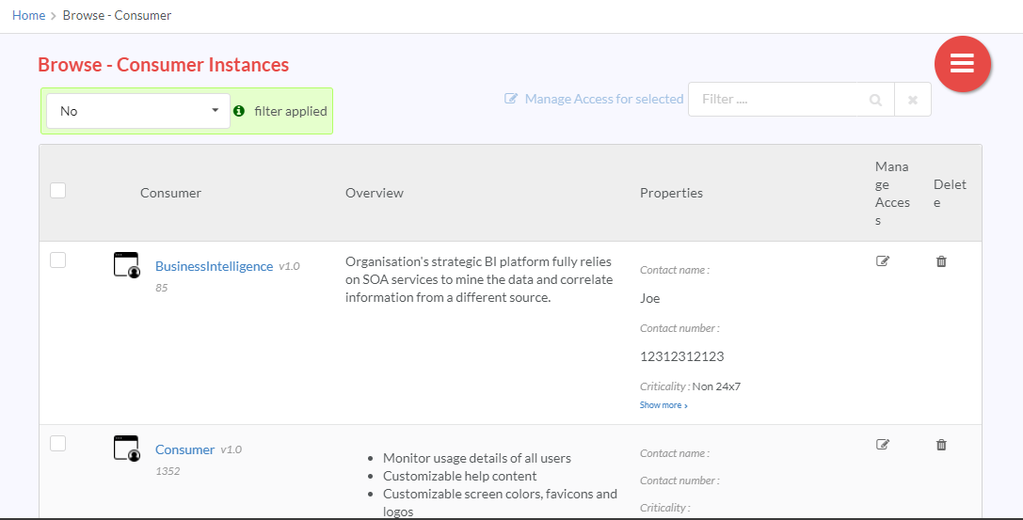This screenshot has height=520, width=1023.
Task: Click the Consumer row's window icon
Action: pyautogui.click(x=126, y=449)
